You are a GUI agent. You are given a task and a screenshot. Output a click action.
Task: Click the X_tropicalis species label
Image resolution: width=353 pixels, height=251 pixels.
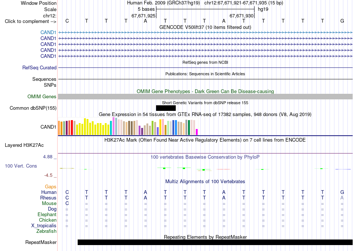point(44,226)
